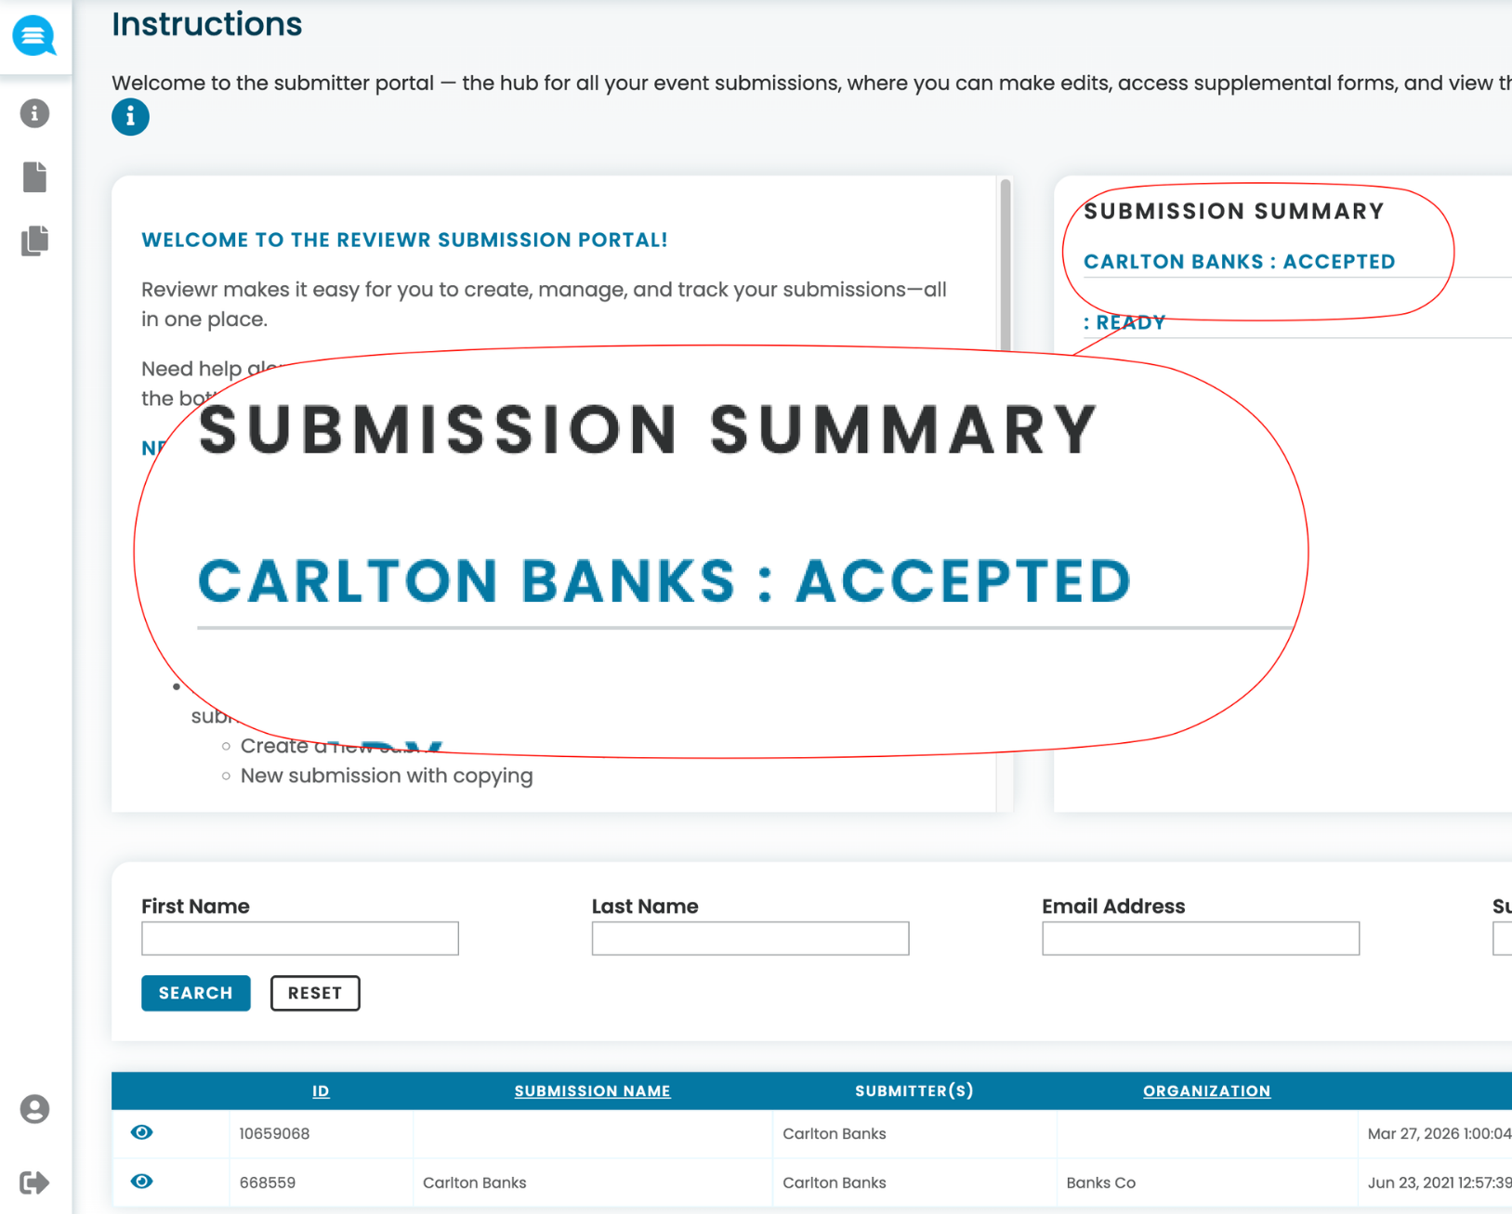Open the info icon in the left sidebar
1512x1214 pixels.
34,112
